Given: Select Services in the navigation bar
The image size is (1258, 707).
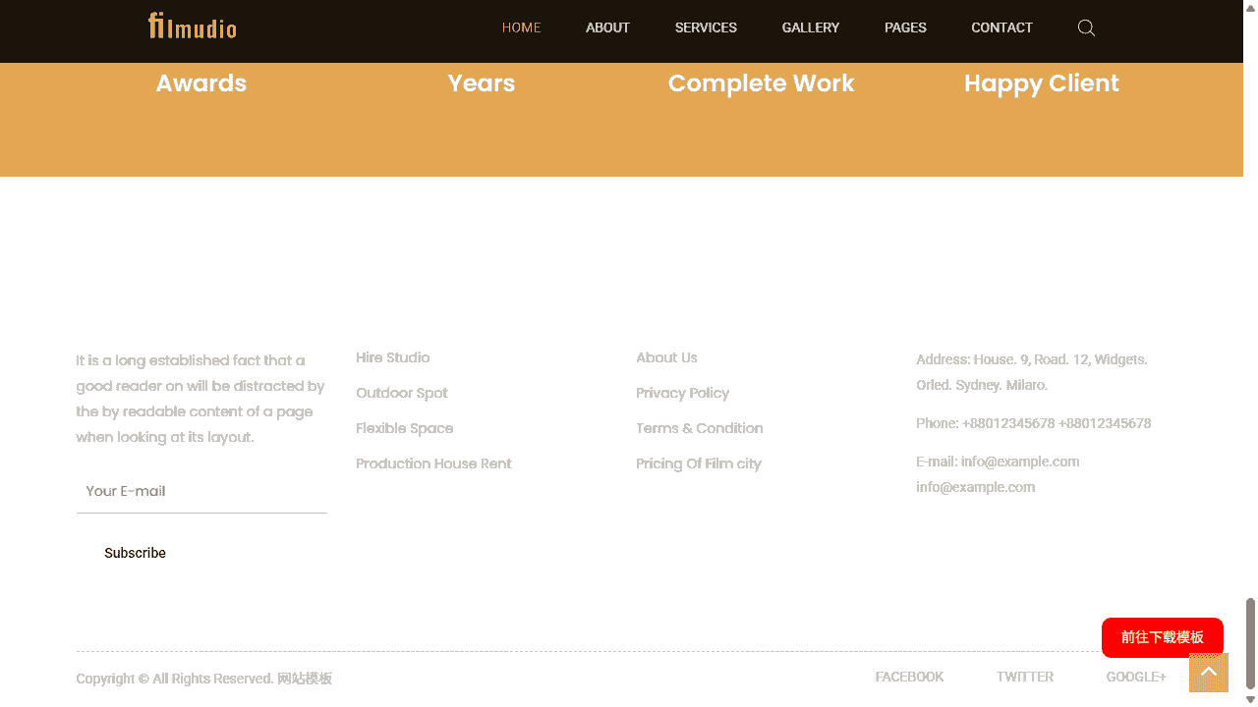Looking at the screenshot, I should click(706, 27).
